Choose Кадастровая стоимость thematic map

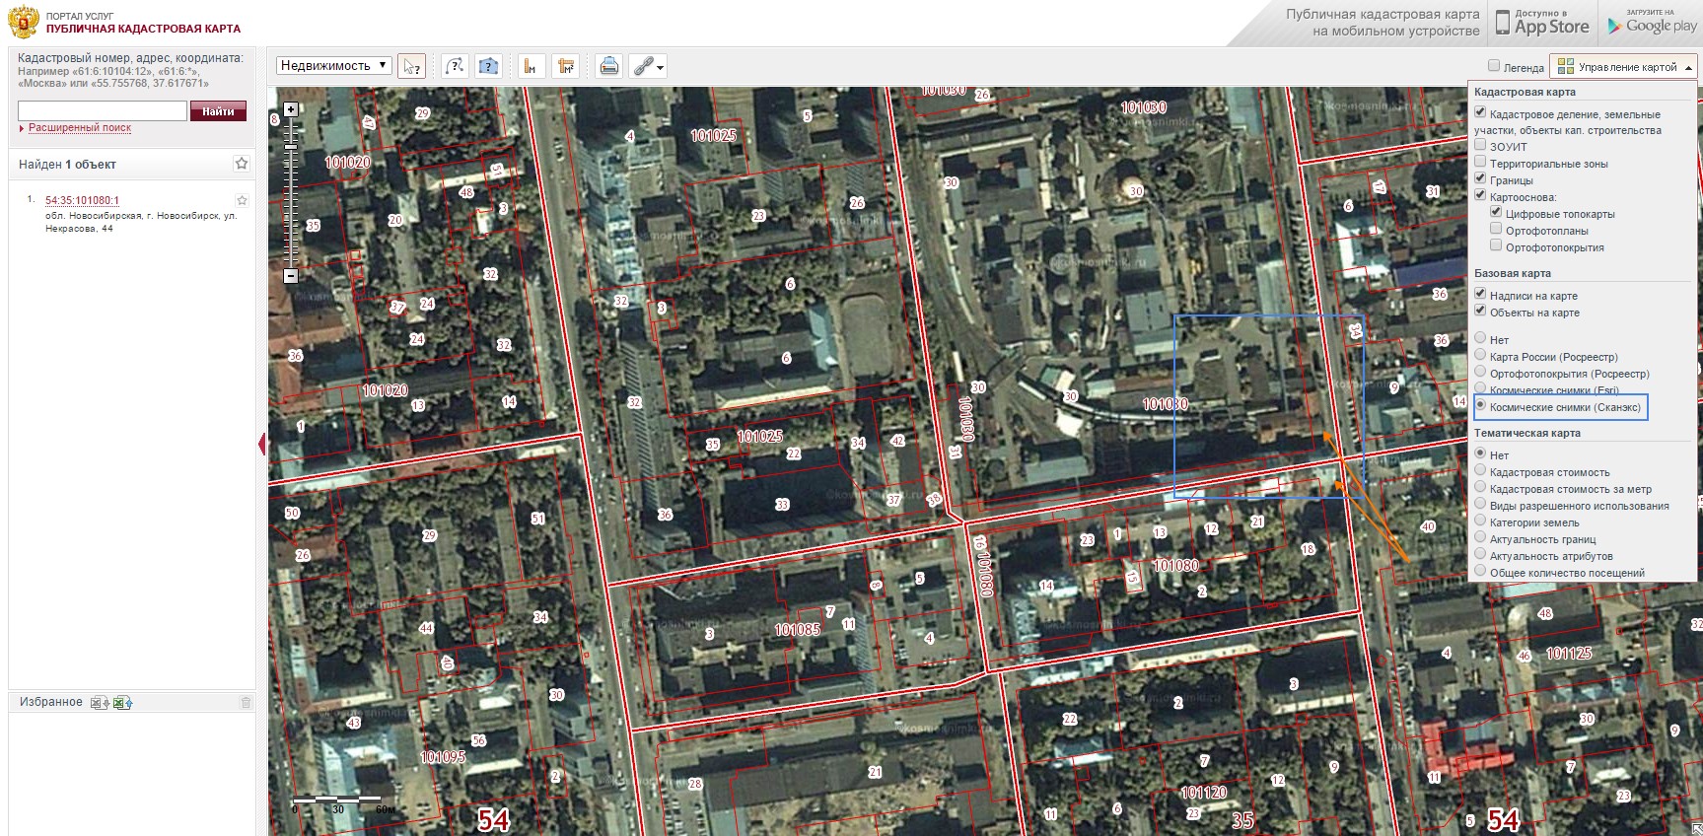click(x=1480, y=470)
